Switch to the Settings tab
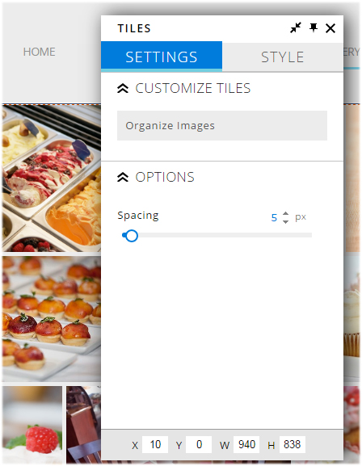362x466 pixels. (162, 57)
